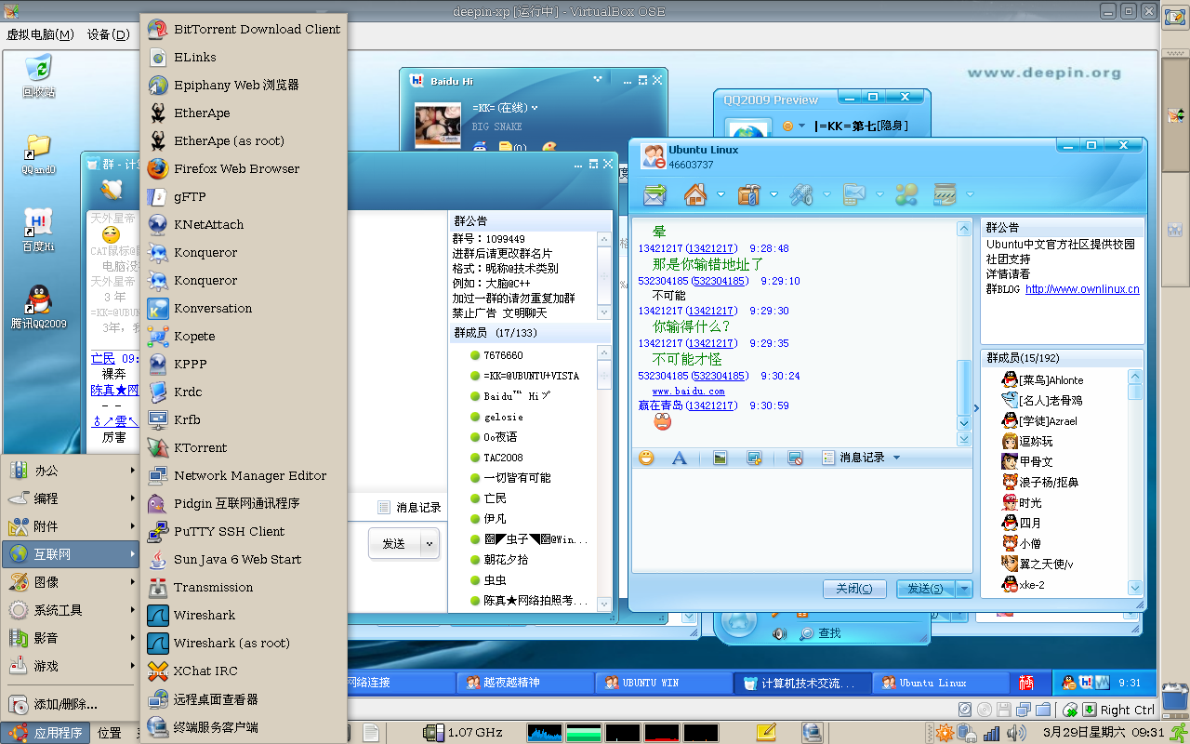Click the font A icon in chat format bar
Screen dimensions: 1190x744
(680, 458)
